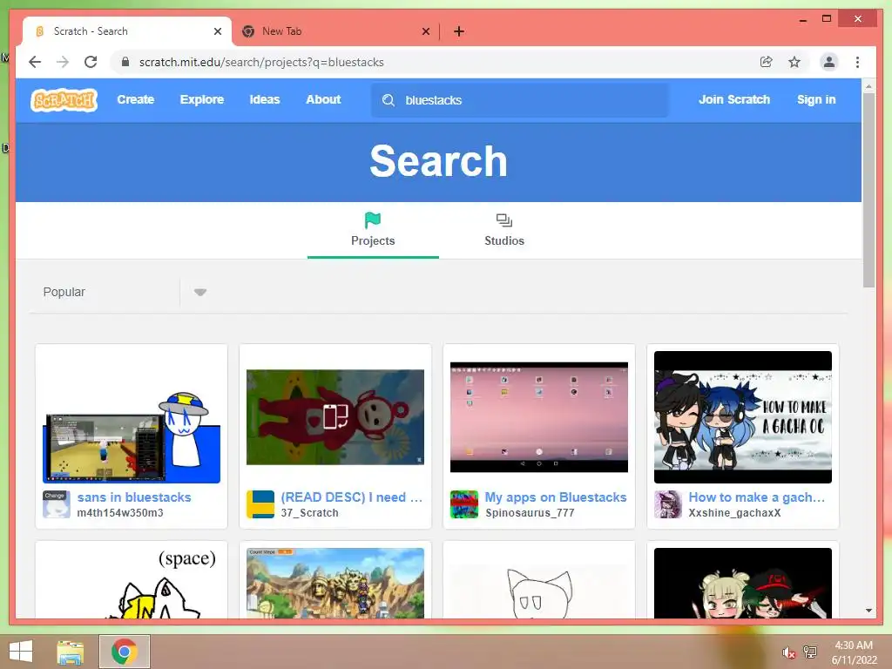Click the scrollbar up arrow
Viewport: 892px width, 669px height.
[868, 86]
